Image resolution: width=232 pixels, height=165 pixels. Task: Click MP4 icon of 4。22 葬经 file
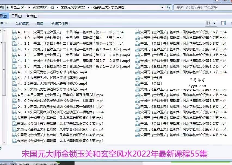click(14, 84)
